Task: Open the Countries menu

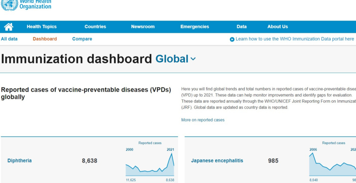Action: click(95, 27)
